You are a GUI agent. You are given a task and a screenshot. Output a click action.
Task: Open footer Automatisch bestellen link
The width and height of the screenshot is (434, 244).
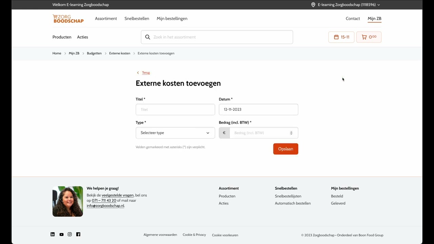pos(293,203)
